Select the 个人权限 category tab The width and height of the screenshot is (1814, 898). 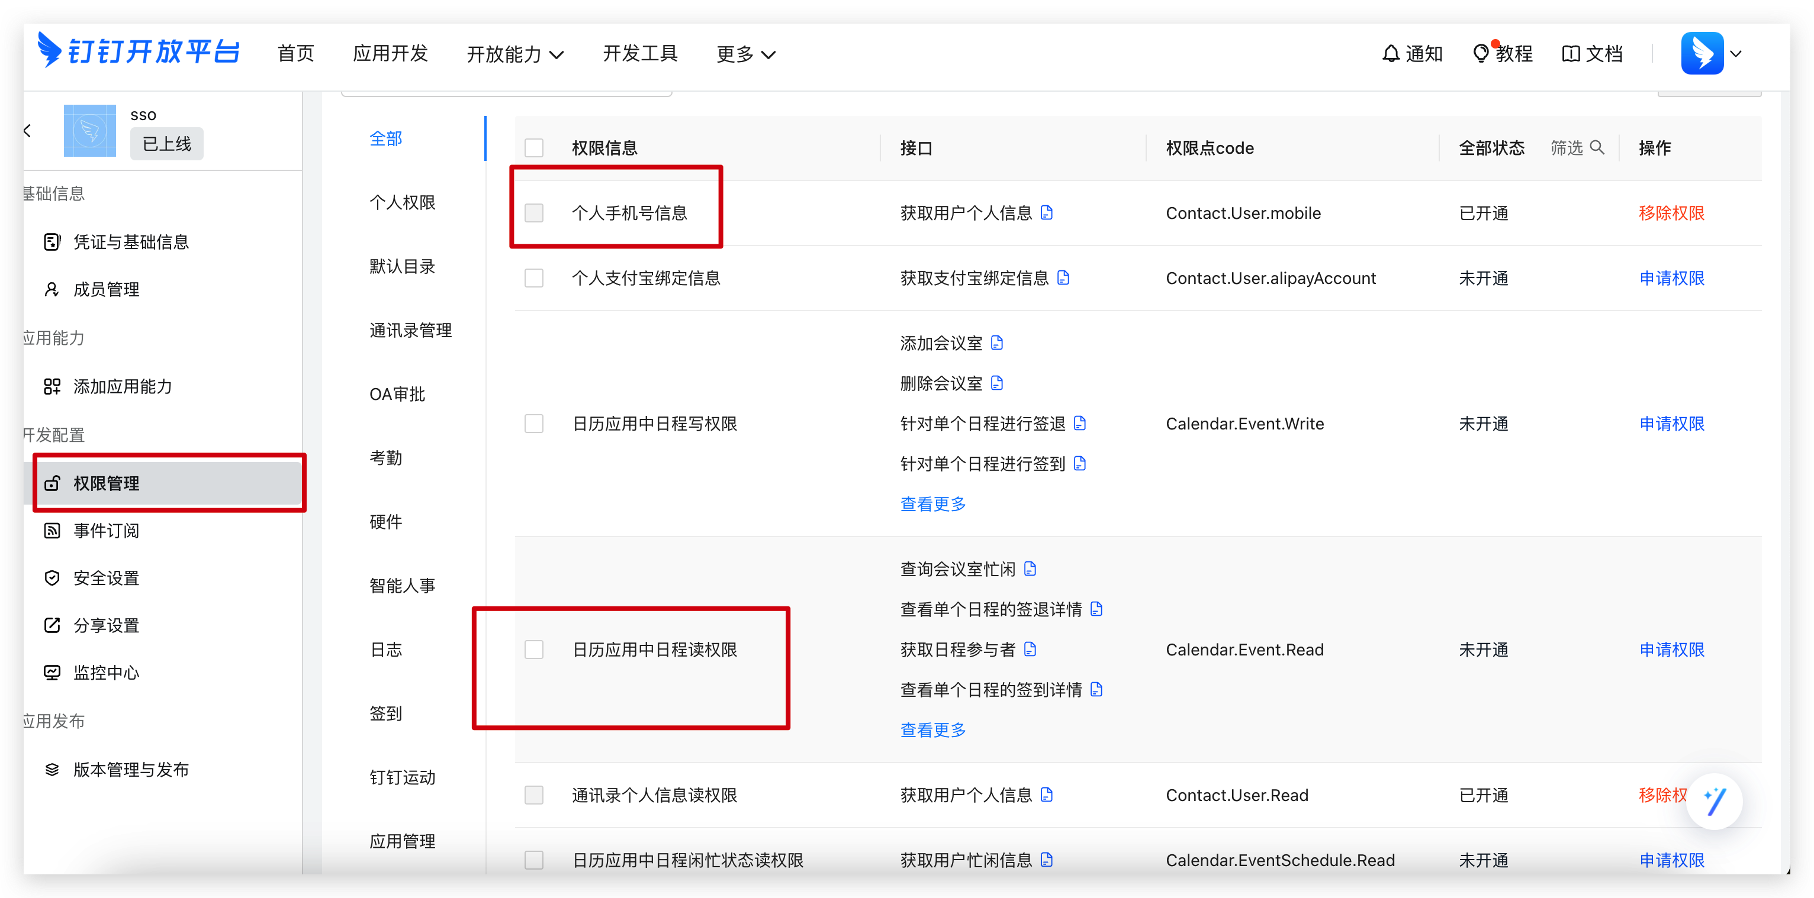click(402, 203)
